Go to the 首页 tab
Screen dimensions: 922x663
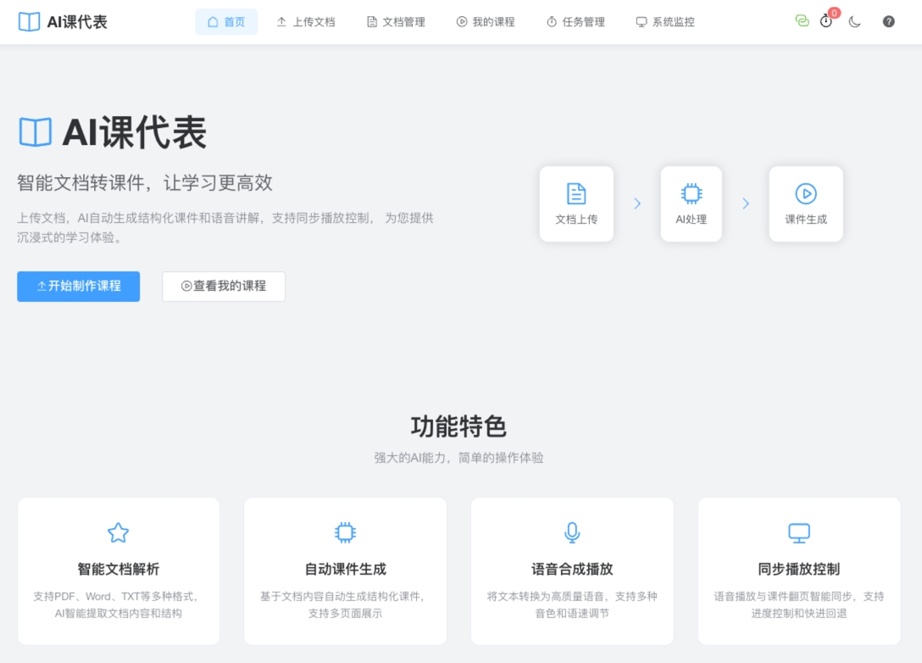[x=226, y=22]
